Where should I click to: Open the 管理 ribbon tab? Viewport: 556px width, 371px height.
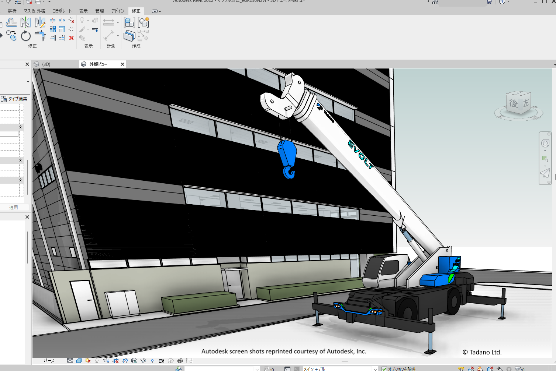(99, 11)
